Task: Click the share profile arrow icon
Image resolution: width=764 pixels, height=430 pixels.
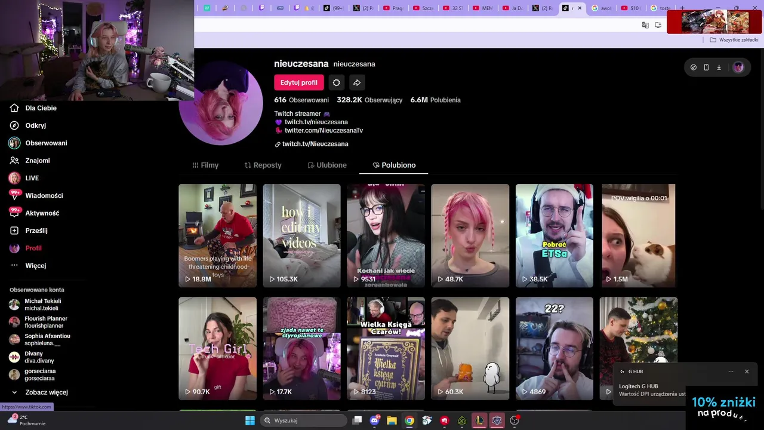Action: (357, 82)
